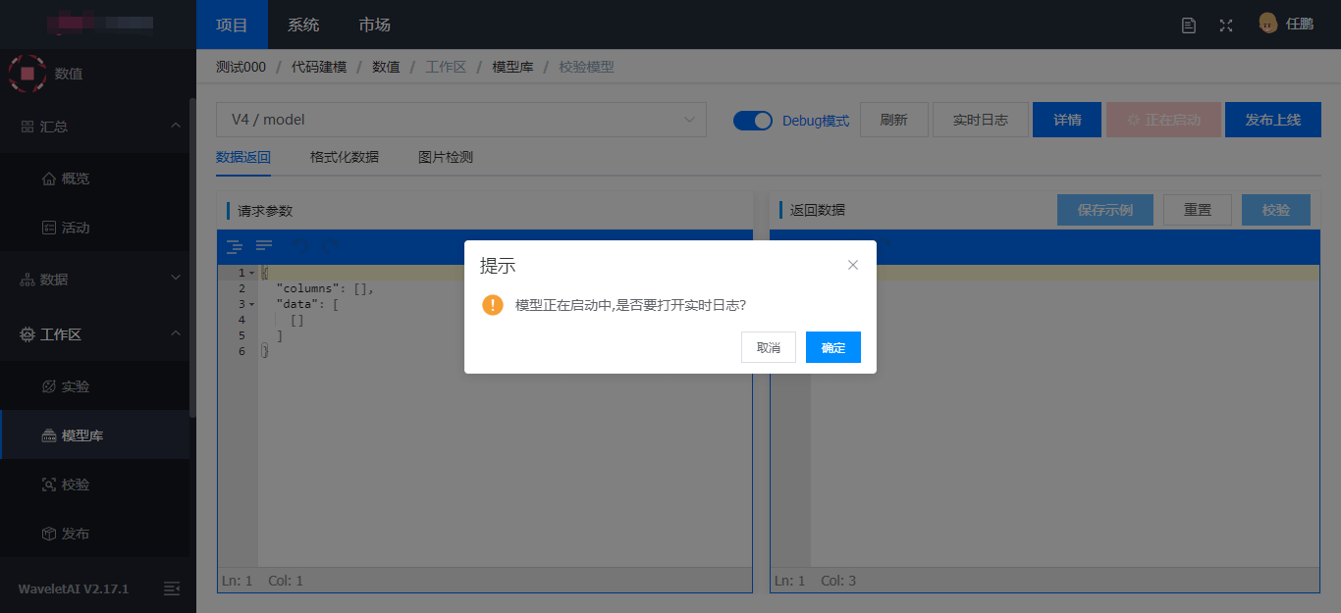The width and height of the screenshot is (1341, 613).
Task: Open the V4 / model dropdown
Action: [461, 120]
